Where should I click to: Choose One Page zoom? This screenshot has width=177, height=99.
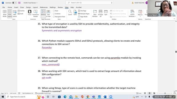tap(82, 11)
